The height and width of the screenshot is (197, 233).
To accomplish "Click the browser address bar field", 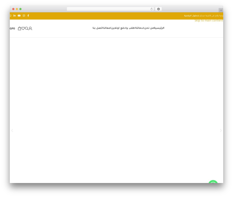I will [x=110, y=9].
